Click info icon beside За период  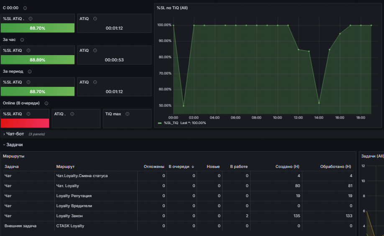pos(30,72)
